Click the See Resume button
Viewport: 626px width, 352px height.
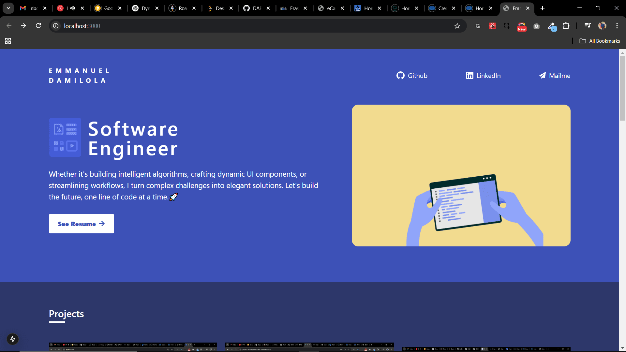point(81,224)
